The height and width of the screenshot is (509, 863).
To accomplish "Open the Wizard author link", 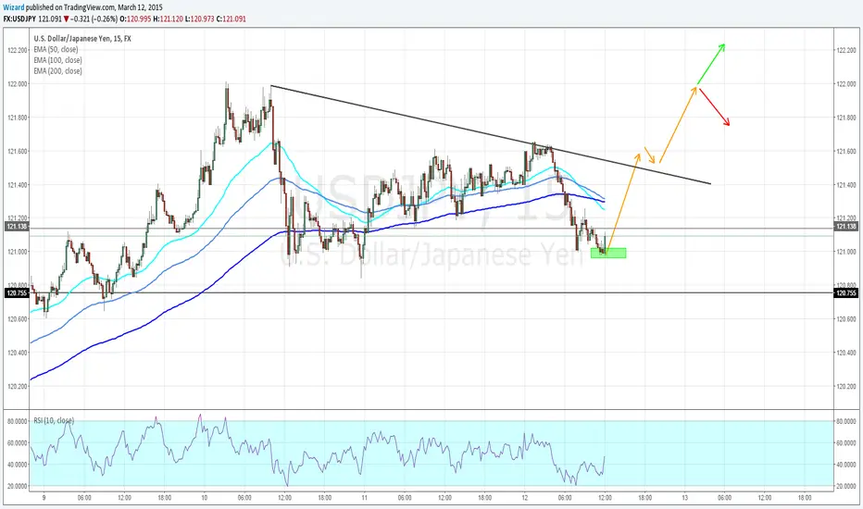I will pyautogui.click(x=13, y=7).
